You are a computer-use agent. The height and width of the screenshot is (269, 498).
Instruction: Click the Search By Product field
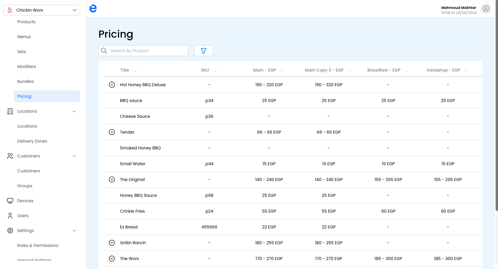click(143, 51)
